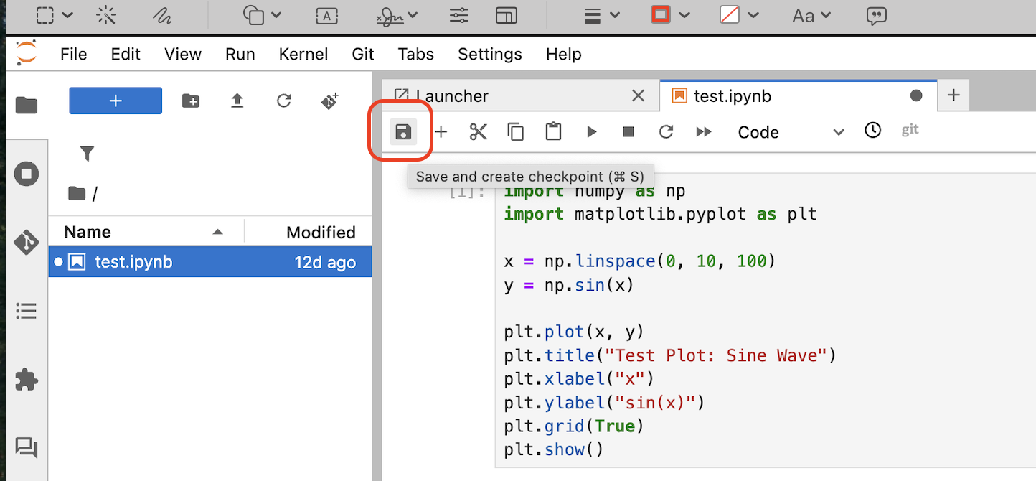The height and width of the screenshot is (481, 1036).
Task: Click the clock icon in notebook toolbar
Action: (872, 131)
